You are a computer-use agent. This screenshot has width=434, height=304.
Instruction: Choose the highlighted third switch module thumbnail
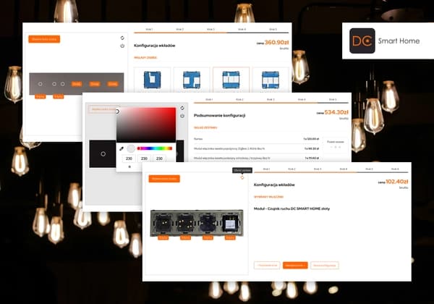click(x=231, y=80)
